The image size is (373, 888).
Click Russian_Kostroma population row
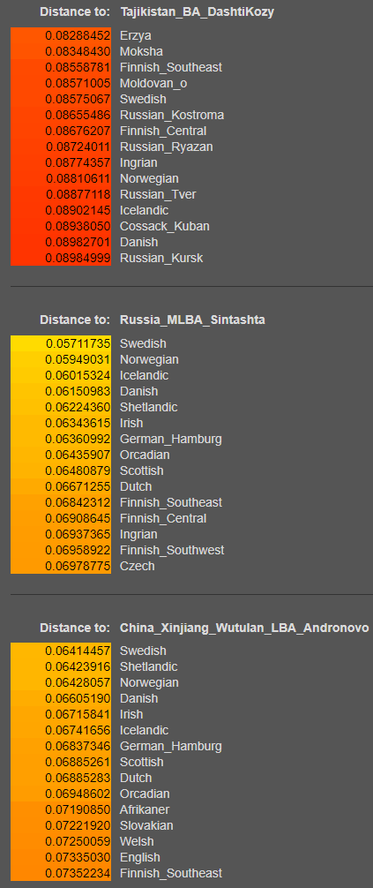(172, 115)
